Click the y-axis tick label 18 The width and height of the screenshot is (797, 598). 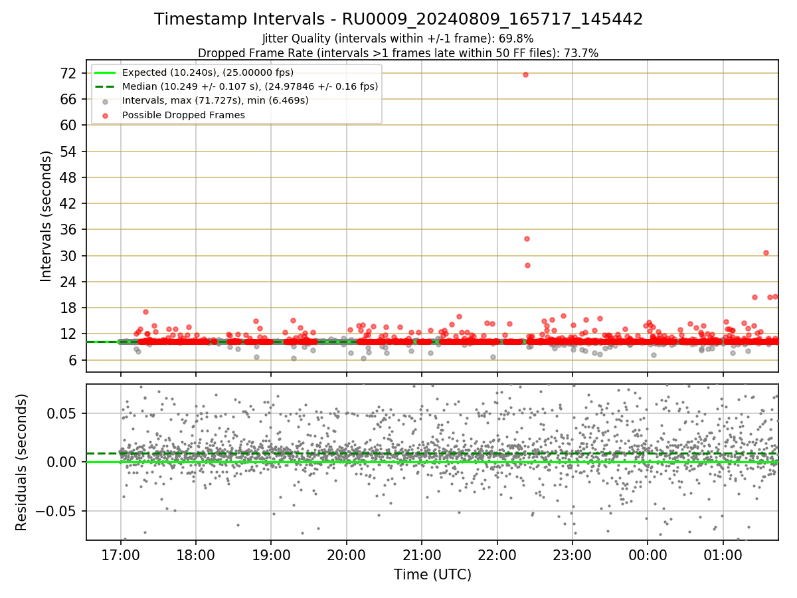coord(69,308)
